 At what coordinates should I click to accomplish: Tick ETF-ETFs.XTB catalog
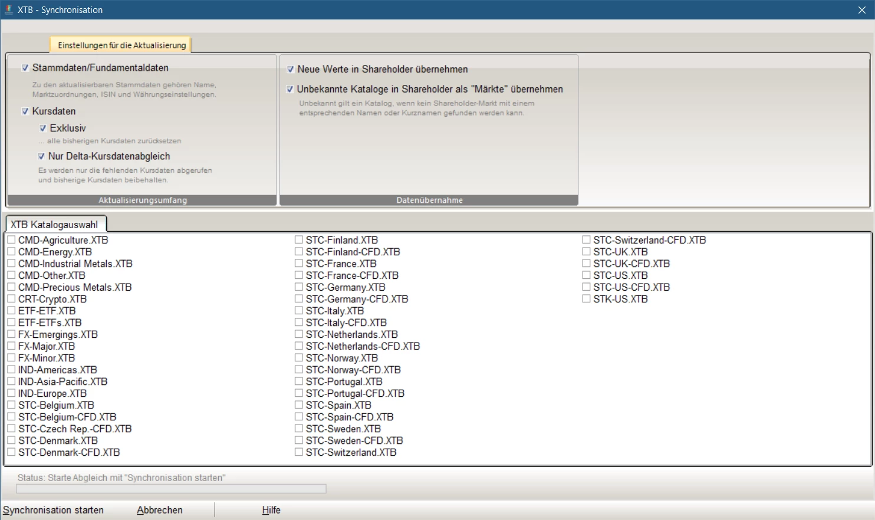point(11,322)
